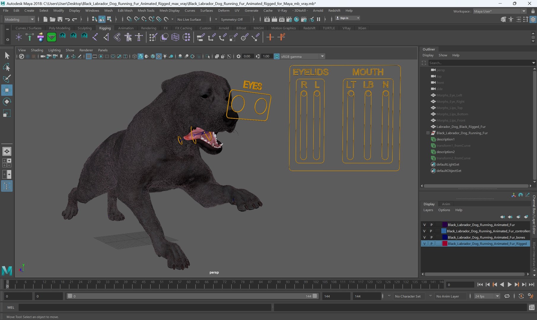
Task: Toggle the viewport grid display button
Action: pos(89,56)
